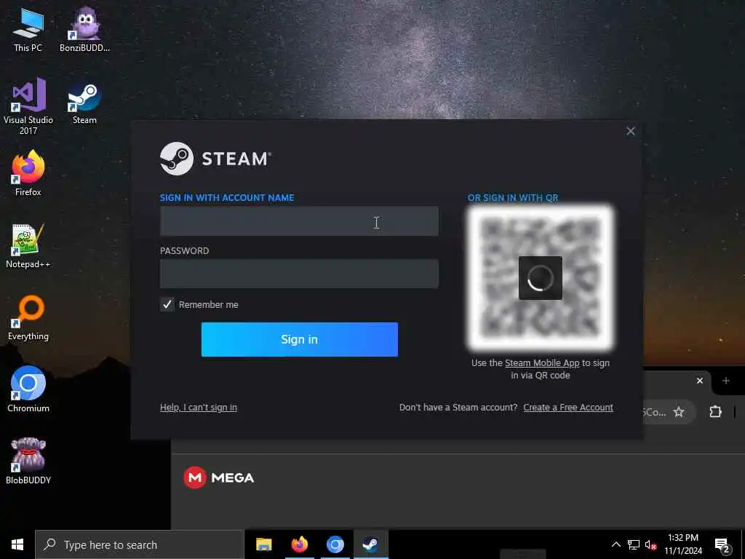Open a new browser tab

pyautogui.click(x=725, y=381)
